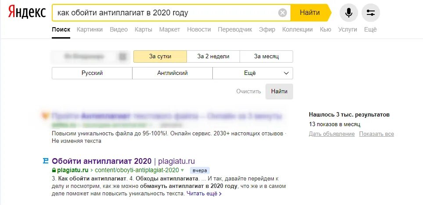Toggle the За сутки time filter
This screenshot has height=205, width=423.
(x=160, y=57)
